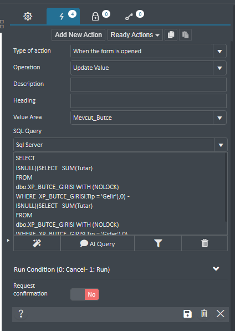Open the padlock permissions tab

click(x=95, y=16)
